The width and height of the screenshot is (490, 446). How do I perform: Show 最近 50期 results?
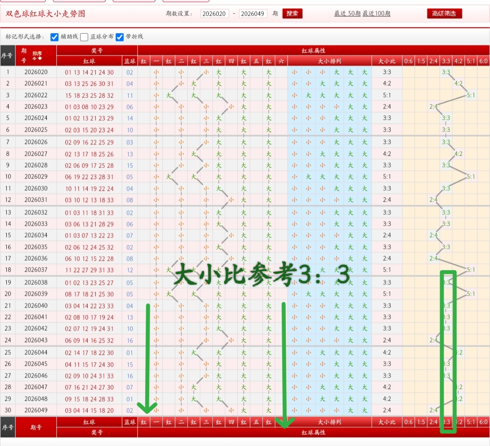click(347, 14)
